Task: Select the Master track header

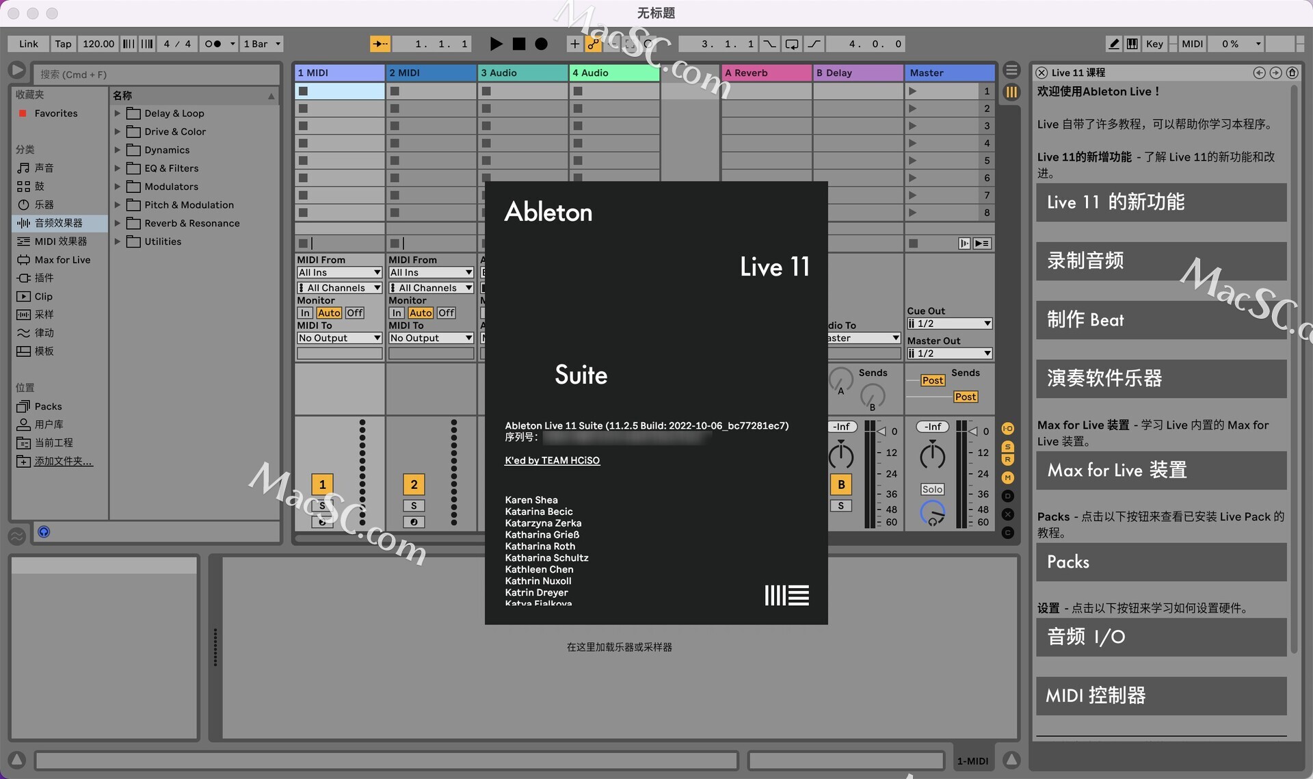Action: tap(951, 72)
